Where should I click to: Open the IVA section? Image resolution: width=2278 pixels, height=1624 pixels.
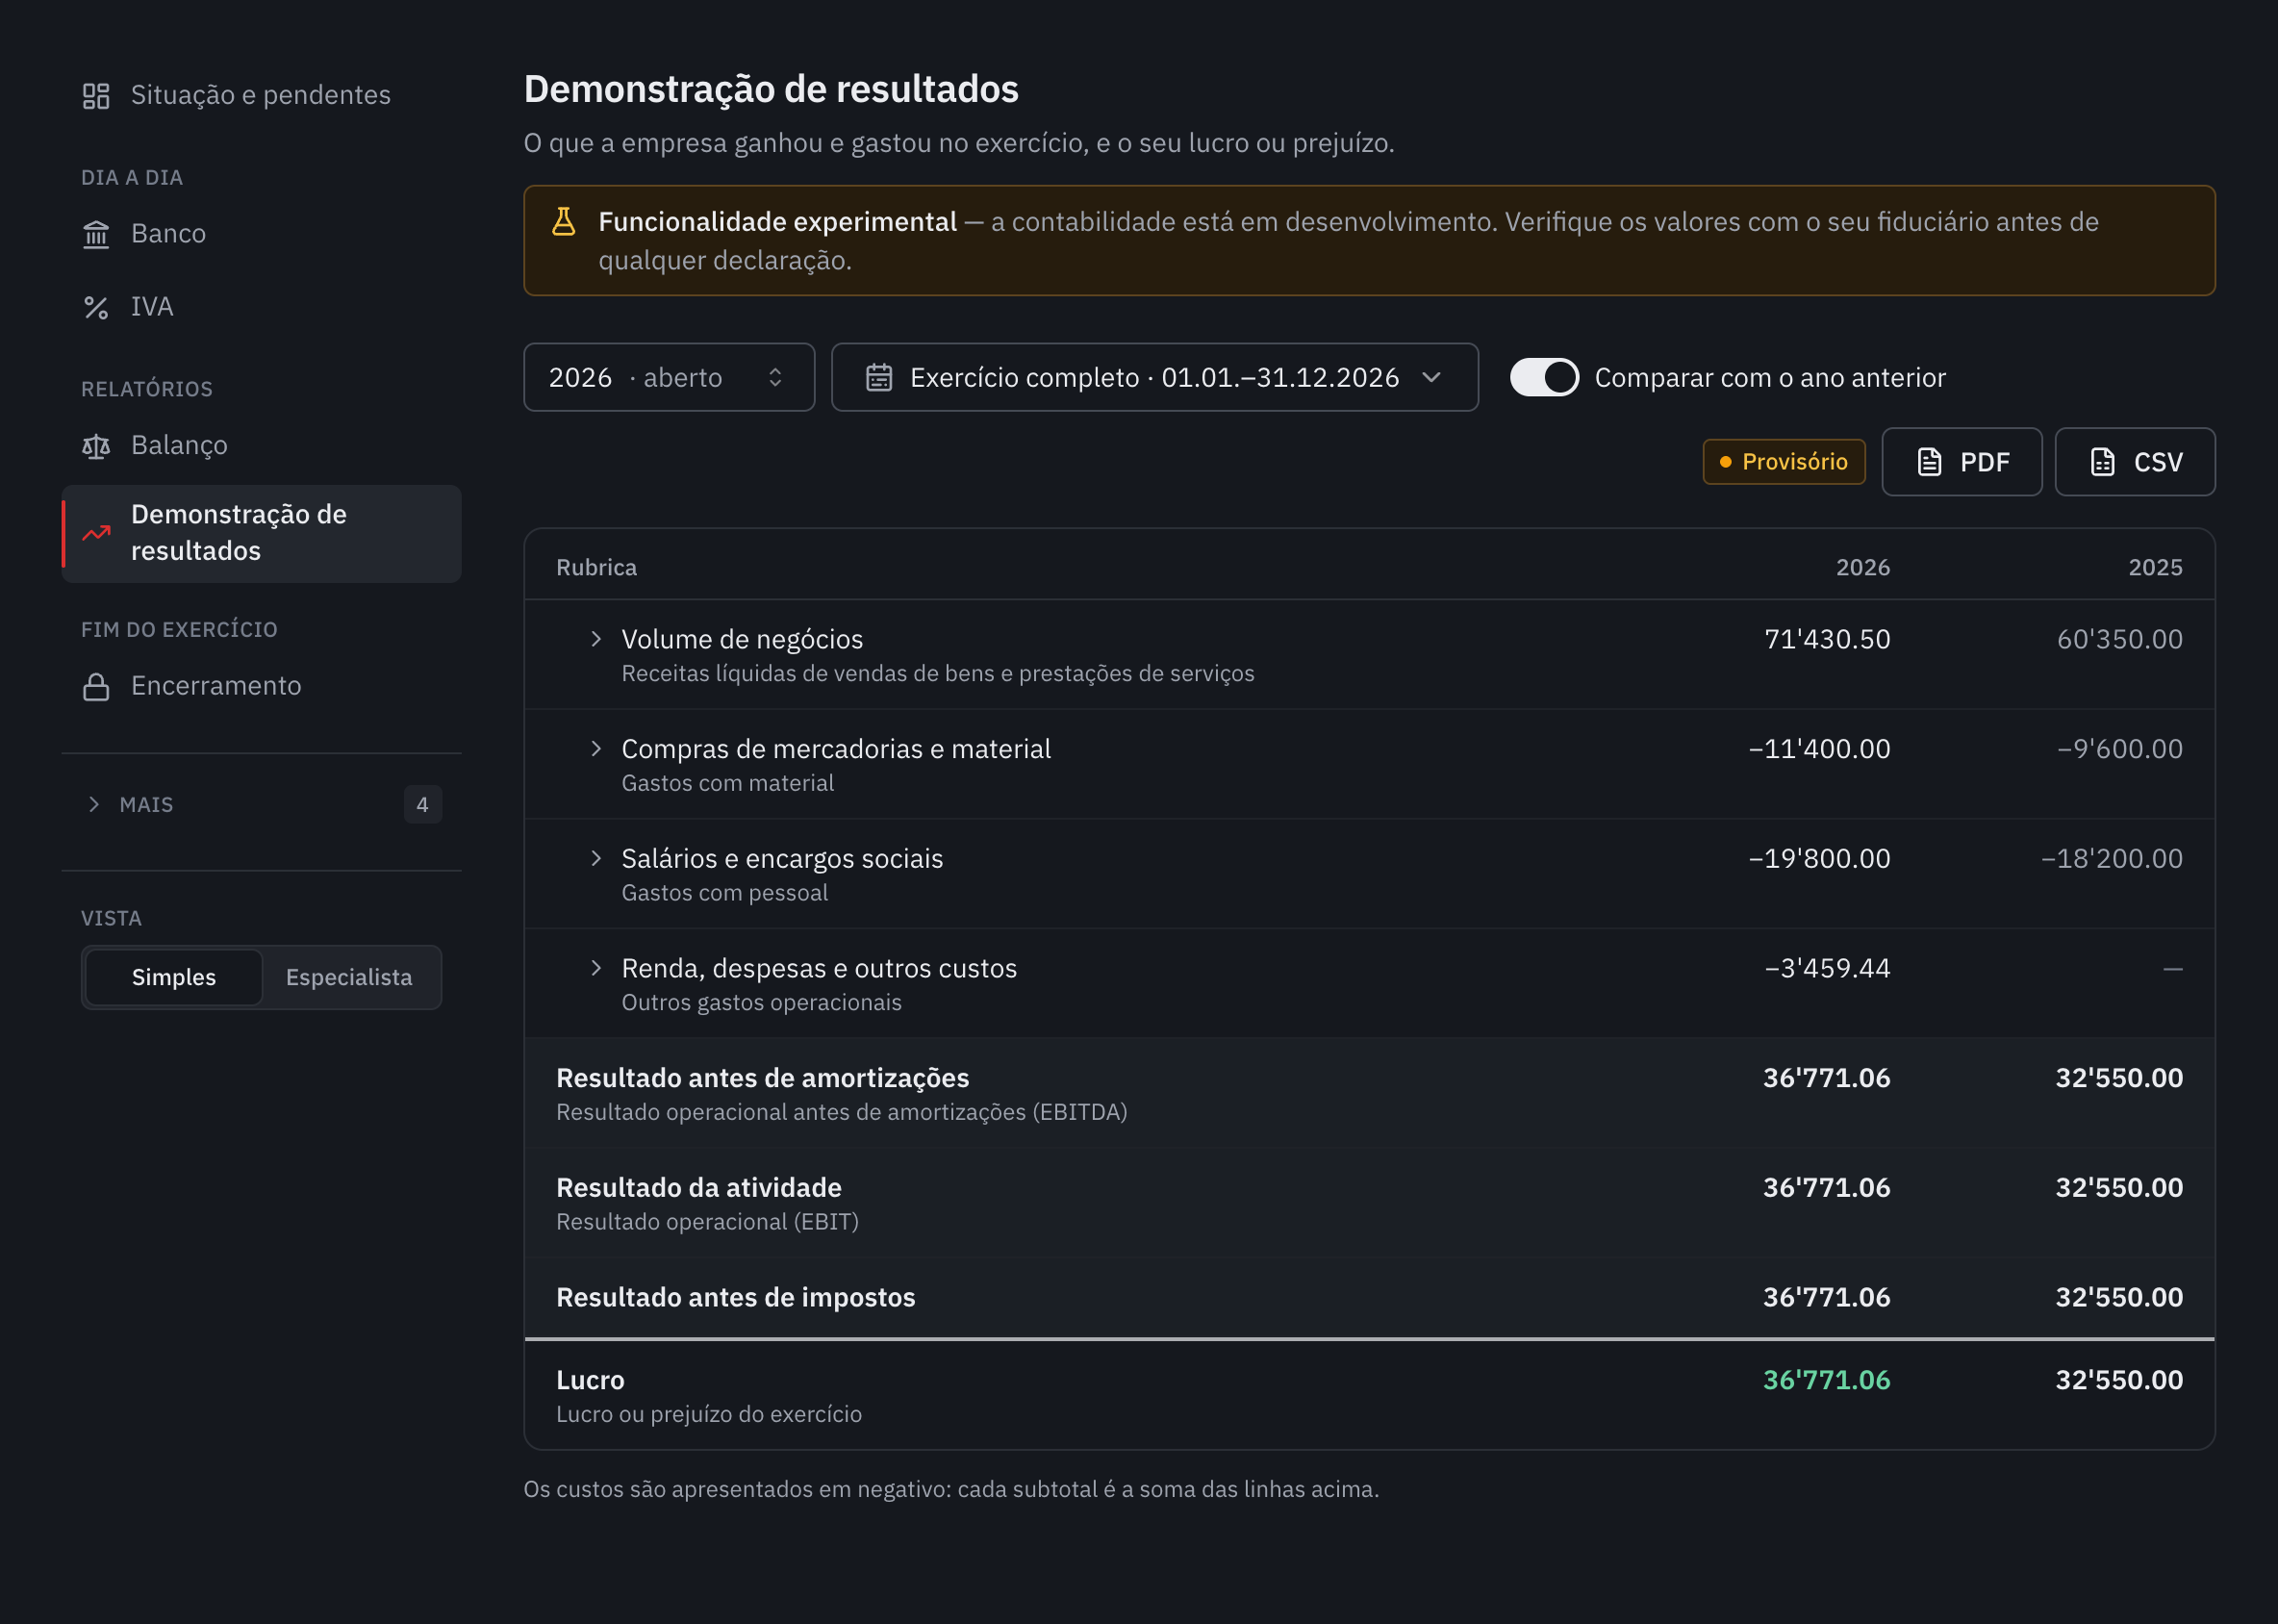[262, 307]
